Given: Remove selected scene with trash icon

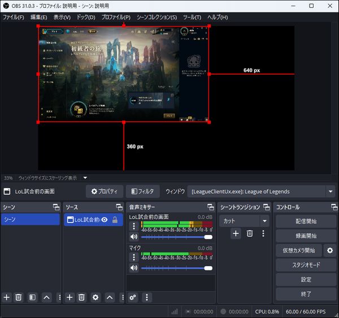Looking at the screenshot, I should click(x=19, y=298).
